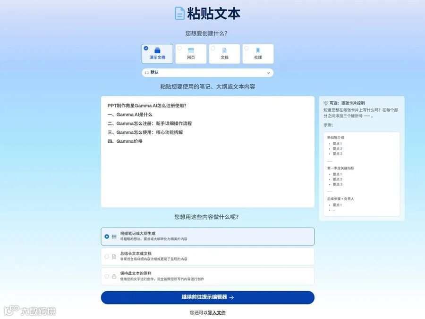
Task: Open the 默认 size dropdown
Action: pyautogui.click(x=208, y=73)
